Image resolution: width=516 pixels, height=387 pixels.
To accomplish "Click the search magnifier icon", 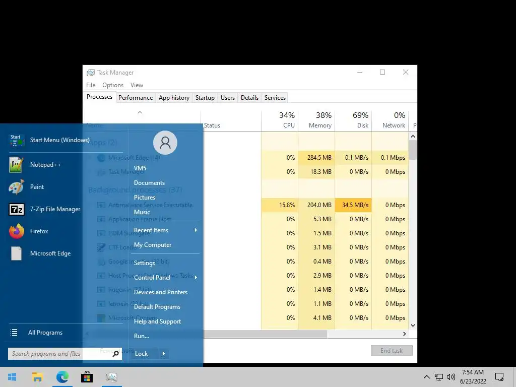I will (x=115, y=354).
